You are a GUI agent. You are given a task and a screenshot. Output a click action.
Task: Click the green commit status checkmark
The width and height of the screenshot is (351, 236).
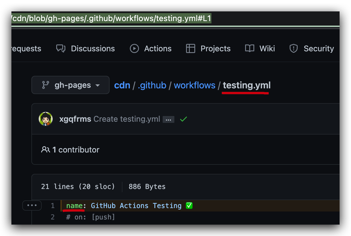(x=183, y=119)
